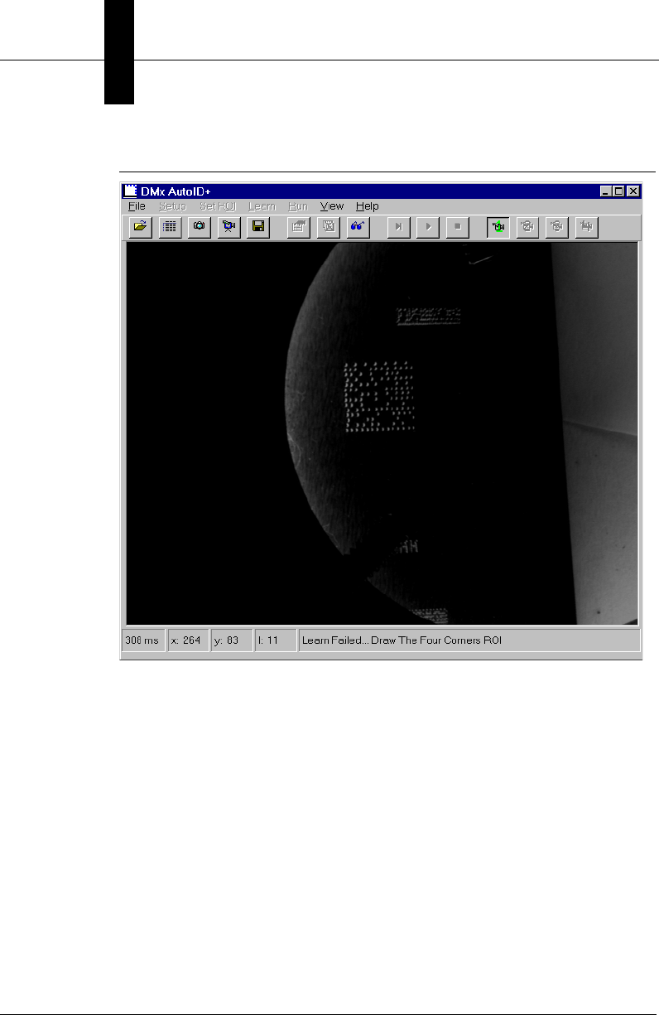The height and width of the screenshot is (1015, 659).
Task: Open the Help menu
Action: pos(368,205)
